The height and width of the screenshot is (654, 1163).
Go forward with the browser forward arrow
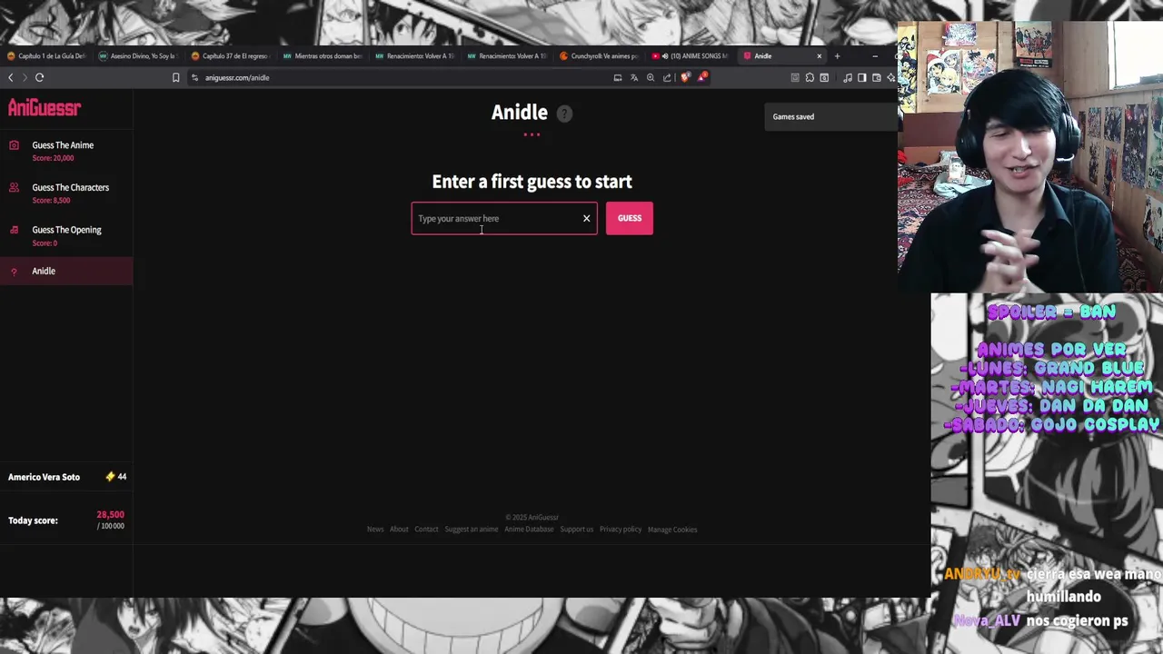(x=25, y=77)
